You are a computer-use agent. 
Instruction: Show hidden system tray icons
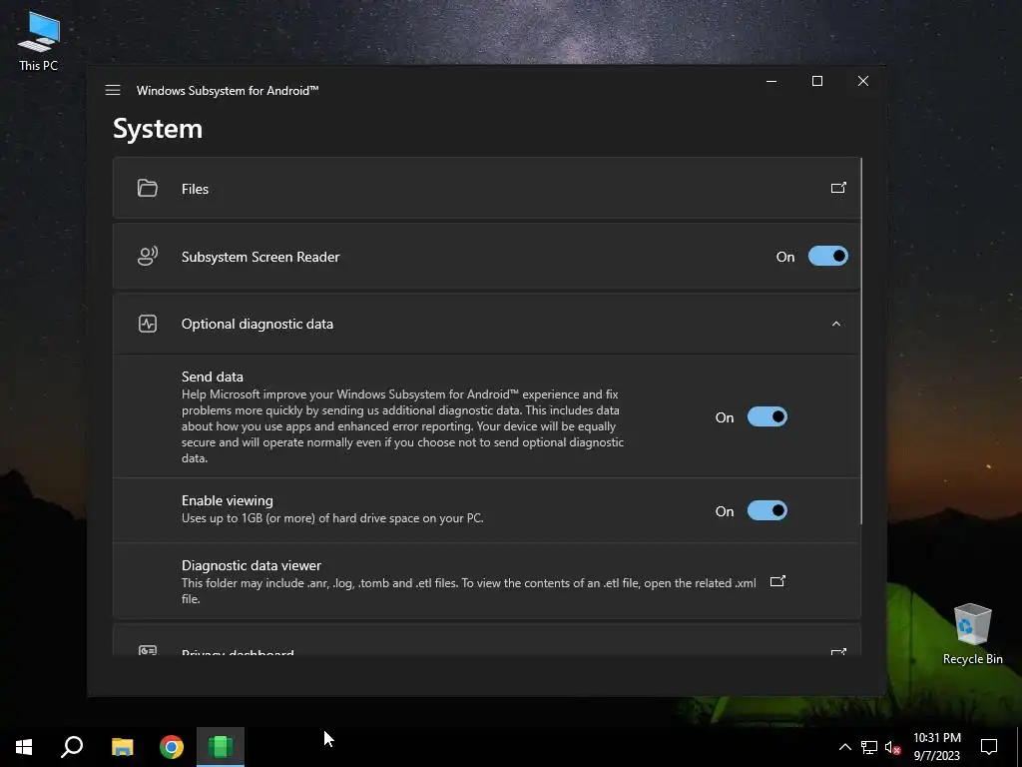pyautogui.click(x=844, y=747)
